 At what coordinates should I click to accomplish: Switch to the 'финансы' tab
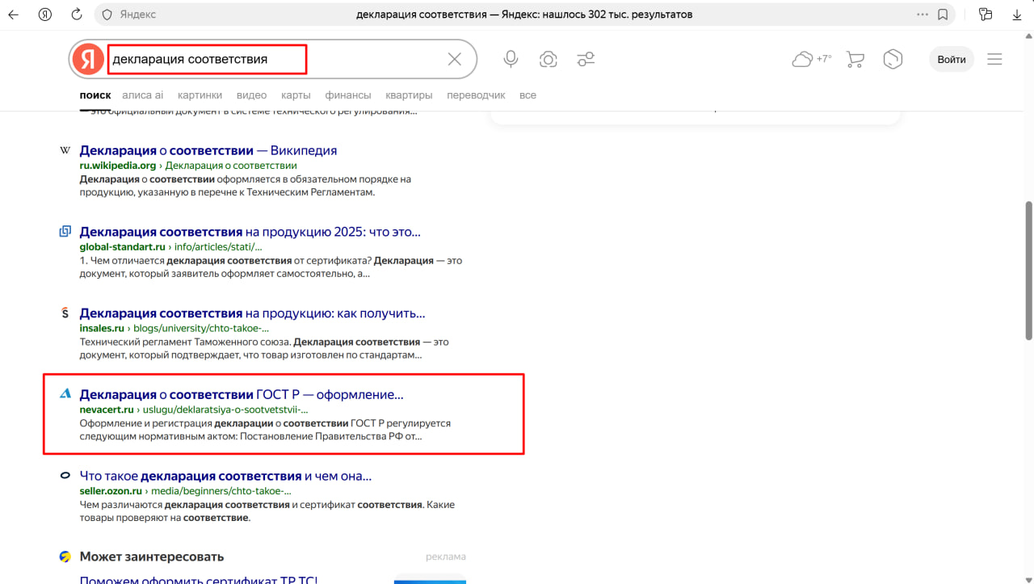[348, 95]
